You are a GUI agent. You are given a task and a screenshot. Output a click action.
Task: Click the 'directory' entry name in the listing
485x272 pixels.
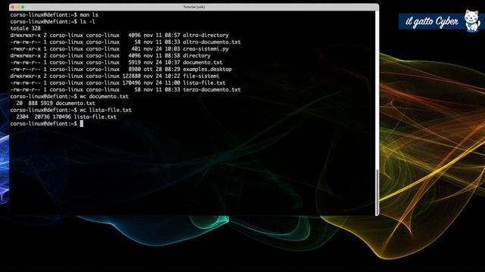coord(196,55)
